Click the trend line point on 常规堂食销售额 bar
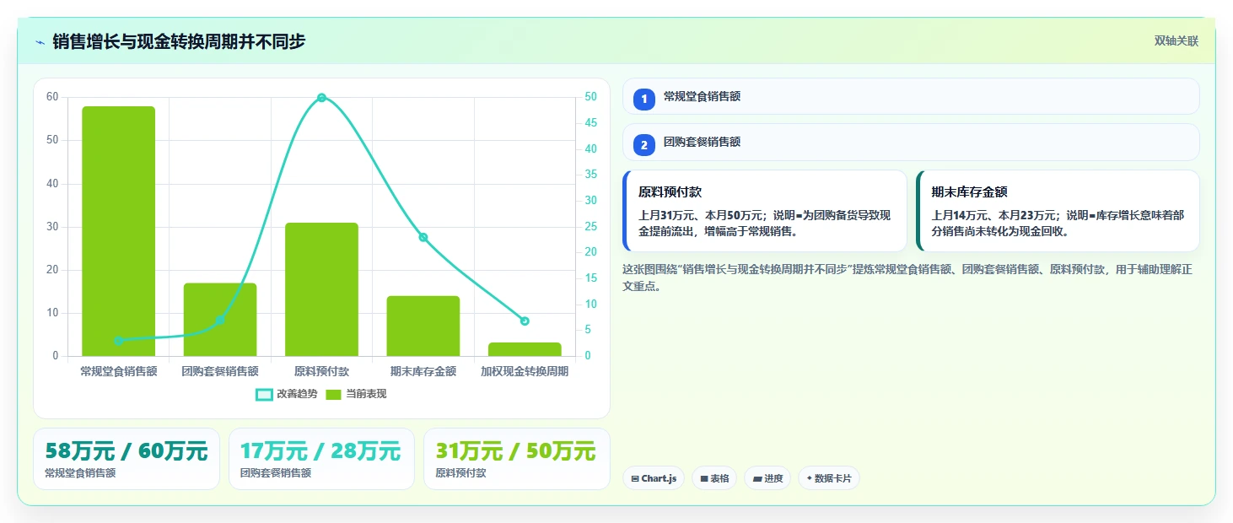This screenshot has width=1233, height=523. 119,341
